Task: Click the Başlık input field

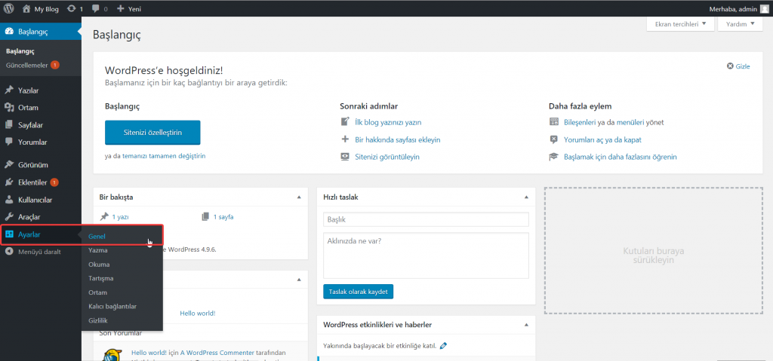Action: pyautogui.click(x=426, y=219)
